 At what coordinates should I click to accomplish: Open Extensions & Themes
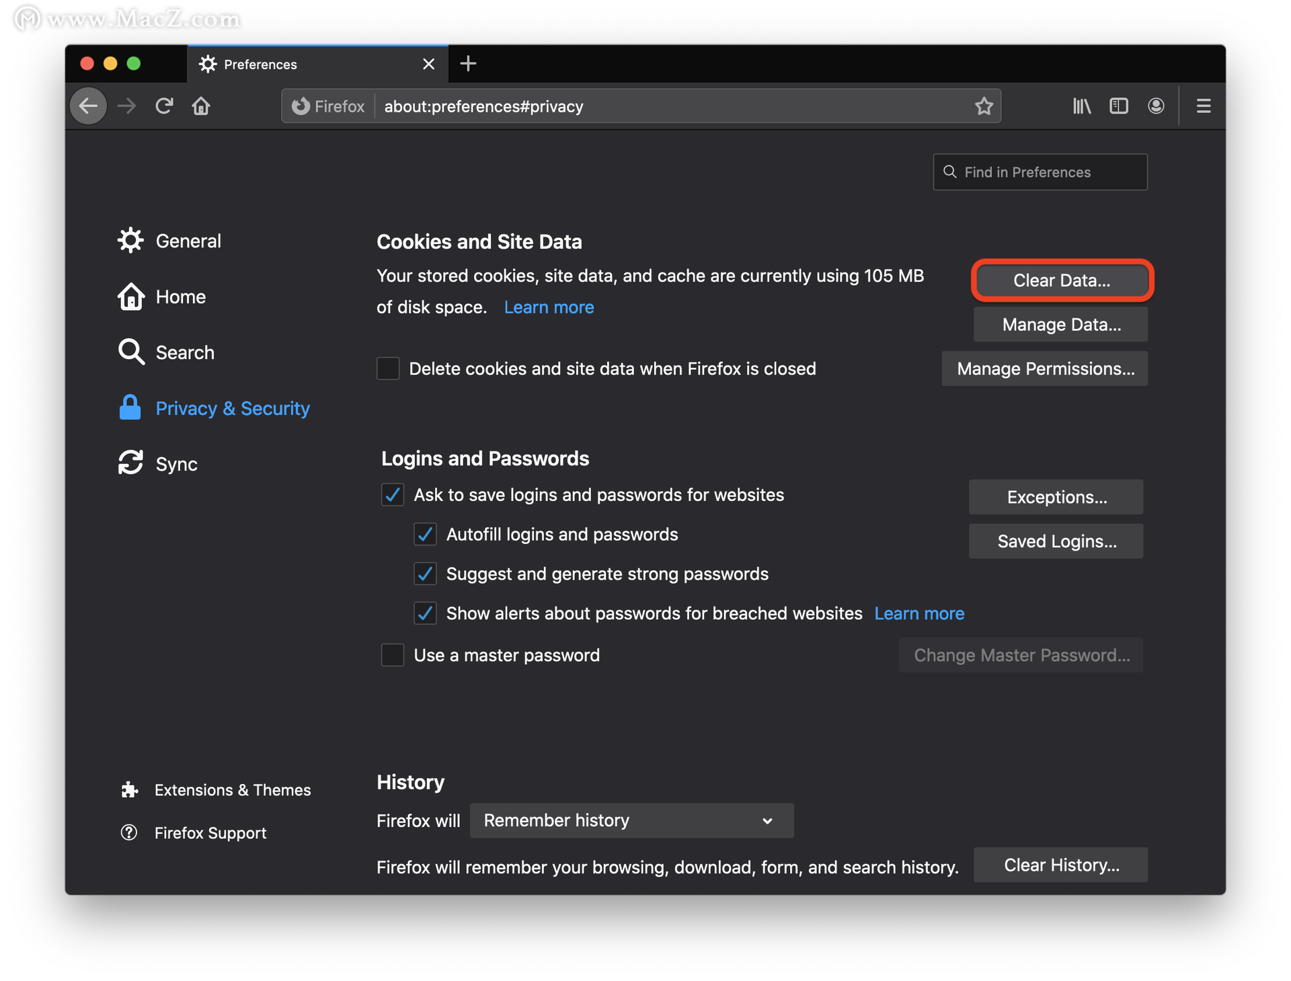click(x=215, y=790)
